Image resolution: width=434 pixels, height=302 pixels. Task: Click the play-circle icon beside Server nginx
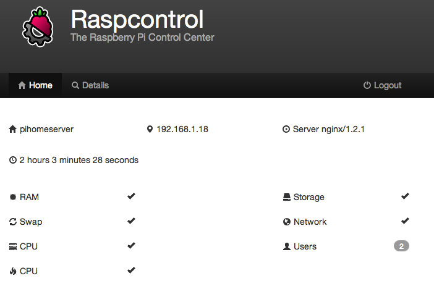(x=286, y=129)
